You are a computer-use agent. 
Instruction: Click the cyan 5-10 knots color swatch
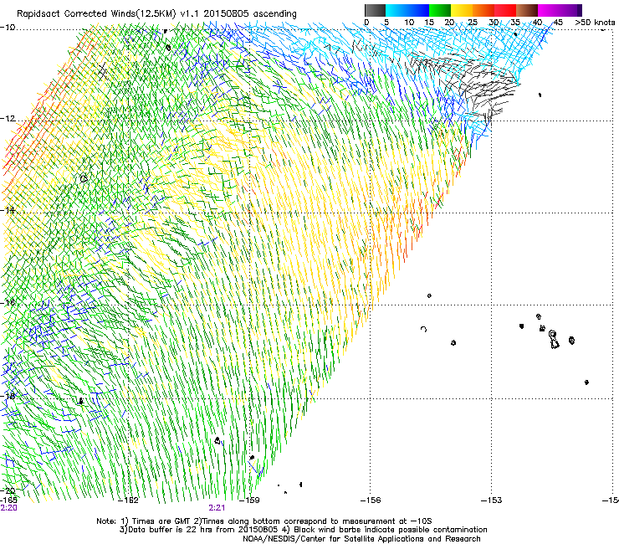[396, 10]
